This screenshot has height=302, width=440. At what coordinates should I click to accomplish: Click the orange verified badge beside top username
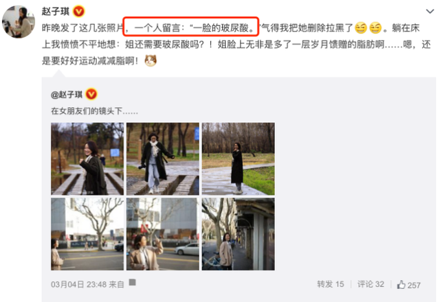click(x=79, y=12)
